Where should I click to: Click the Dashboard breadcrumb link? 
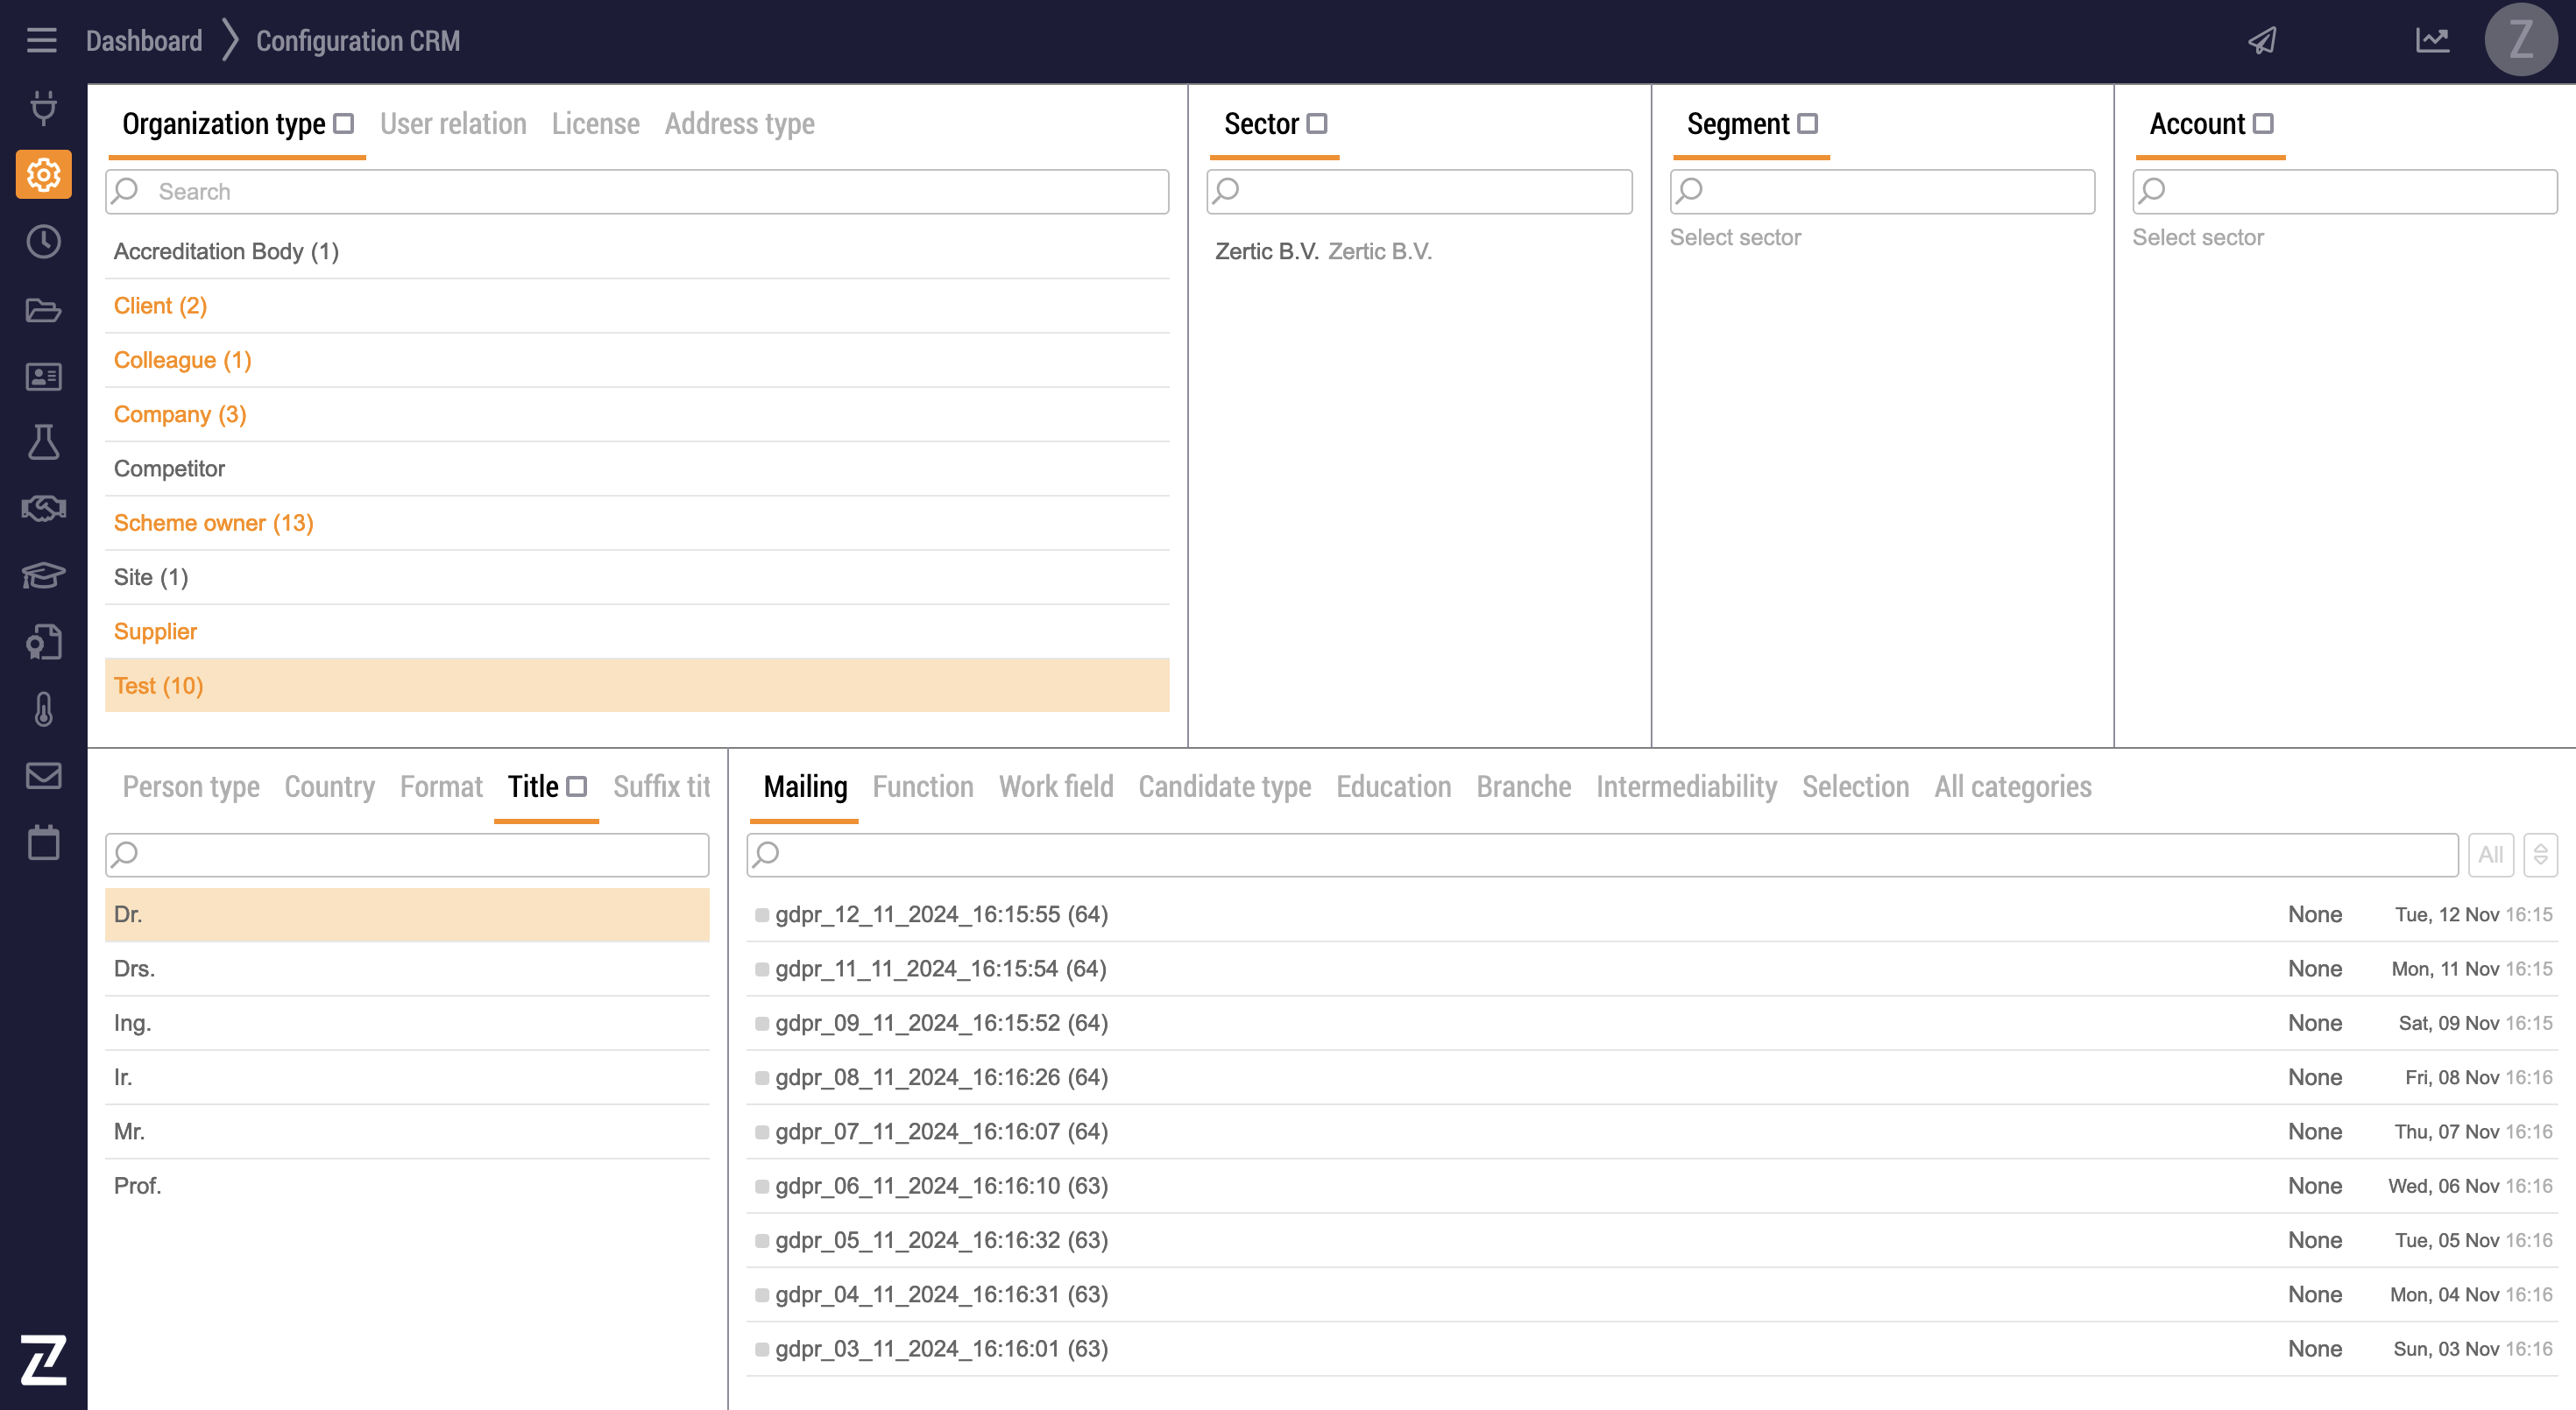(144, 41)
